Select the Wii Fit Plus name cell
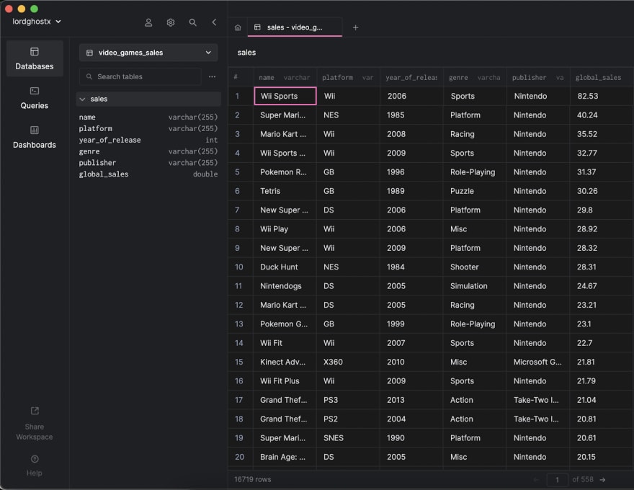 pos(285,381)
